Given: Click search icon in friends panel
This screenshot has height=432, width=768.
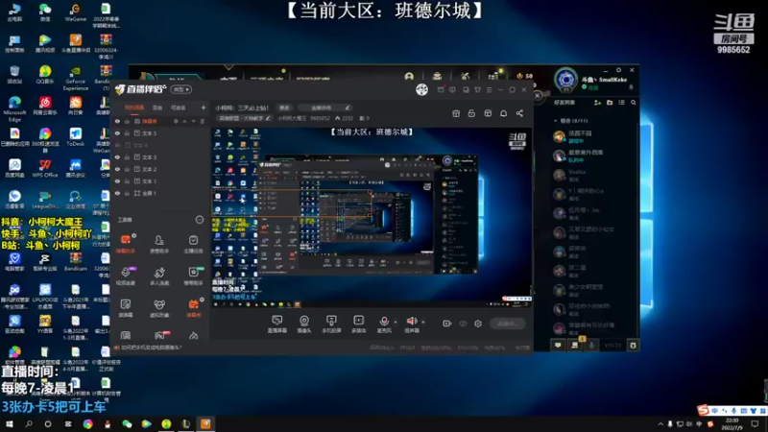Looking at the screenshot, I should pos(634,103).
